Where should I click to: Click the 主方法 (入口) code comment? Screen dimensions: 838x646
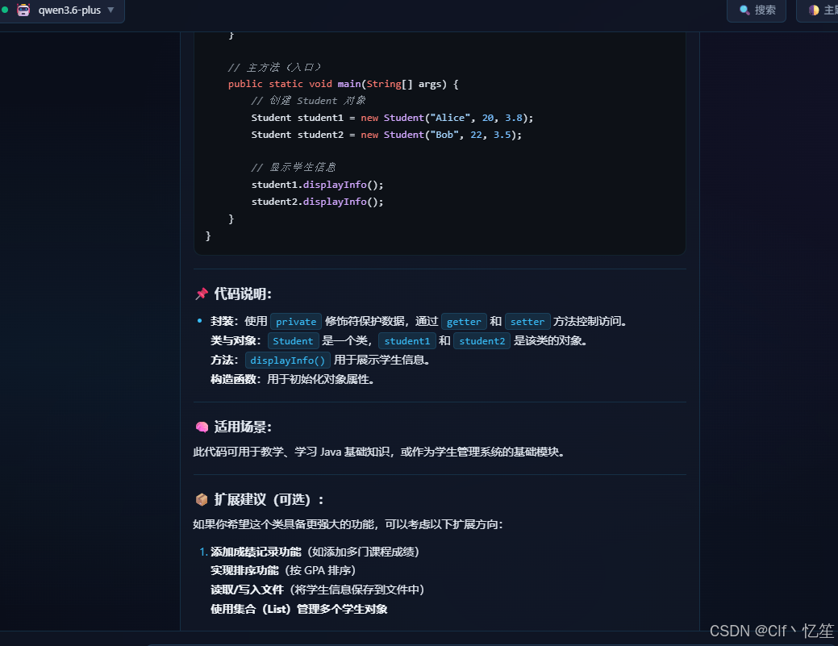(274, 67)
